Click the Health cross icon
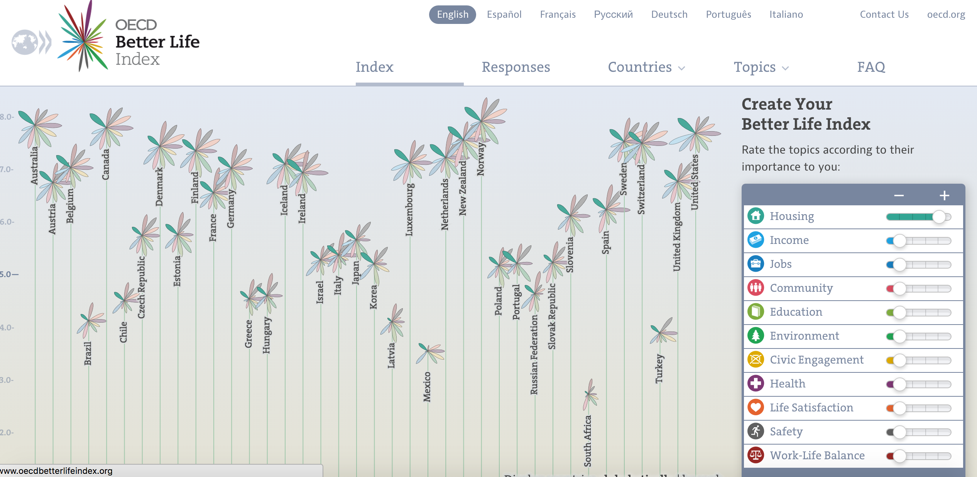The width and height of the screenshot is (977, 477). [x=756, y=383]
